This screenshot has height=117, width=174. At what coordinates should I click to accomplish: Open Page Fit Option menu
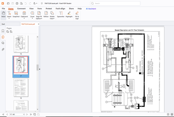click(39, 15)
